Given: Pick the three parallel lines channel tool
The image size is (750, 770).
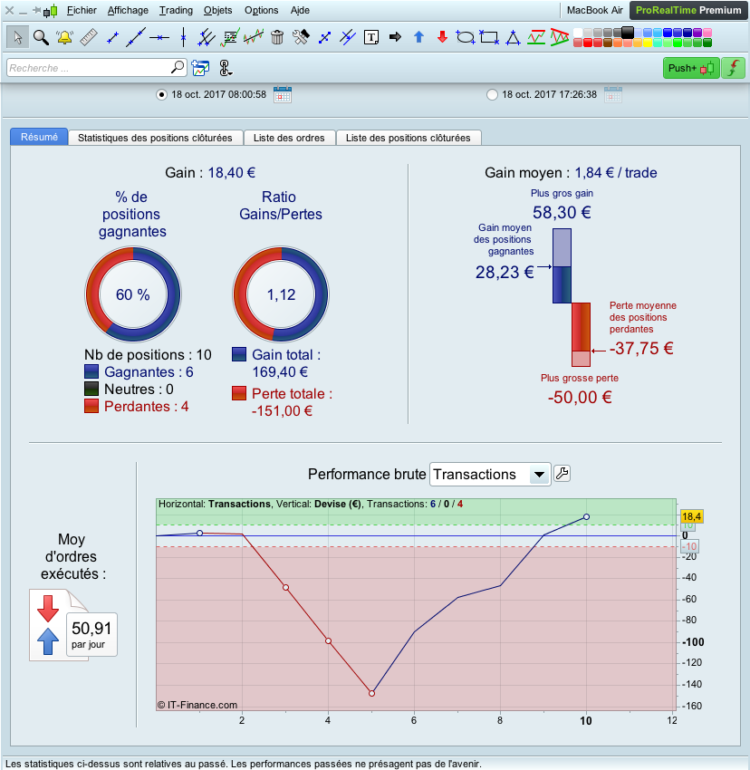Looking at the screenshot, I should [207, 37].
